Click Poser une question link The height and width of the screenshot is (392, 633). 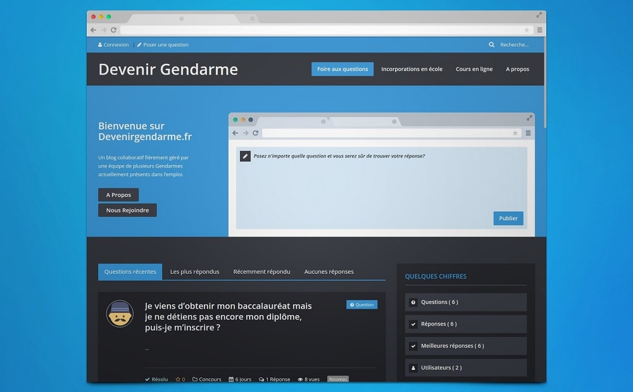(163, 45)
